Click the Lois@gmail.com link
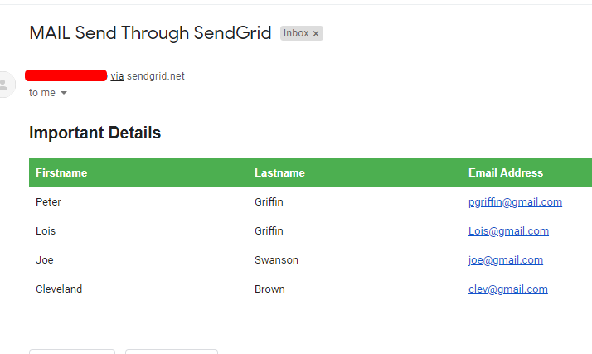 508,231
